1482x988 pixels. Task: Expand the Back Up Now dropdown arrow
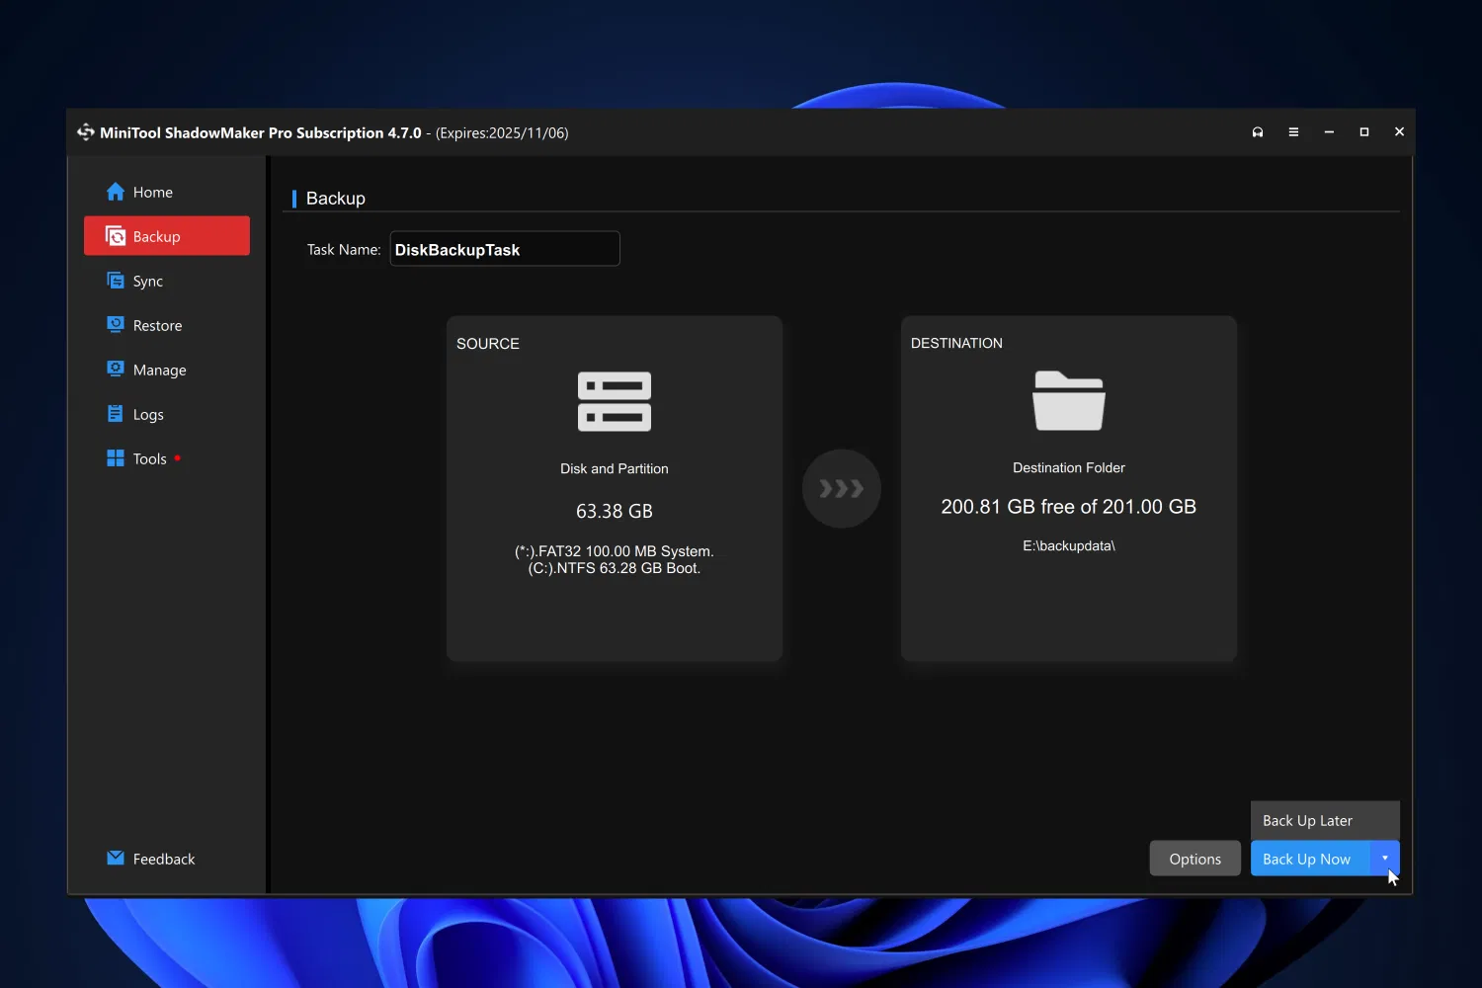[x=1384, y=859]
